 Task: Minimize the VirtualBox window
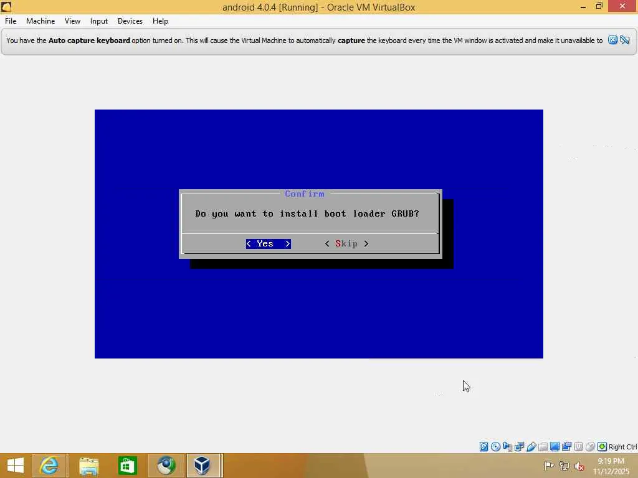coord(583,6)
